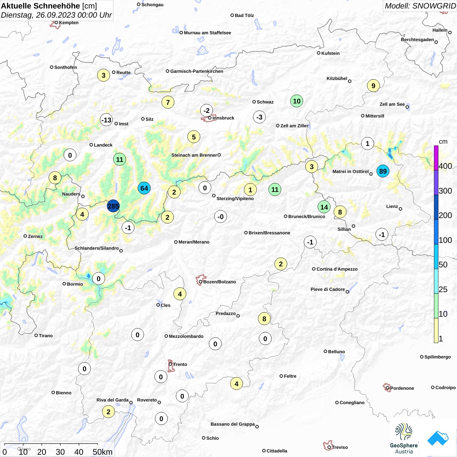
Task: Click the Treviso city label
Action: (x=340, y=447)
